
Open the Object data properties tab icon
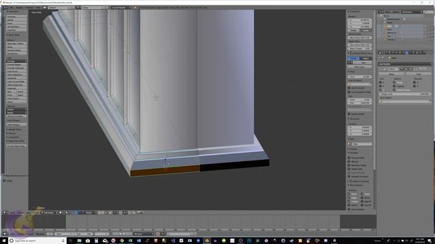point(411,52)
